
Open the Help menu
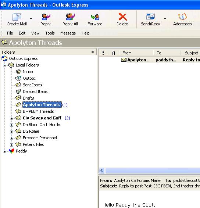tap(85, 33)
